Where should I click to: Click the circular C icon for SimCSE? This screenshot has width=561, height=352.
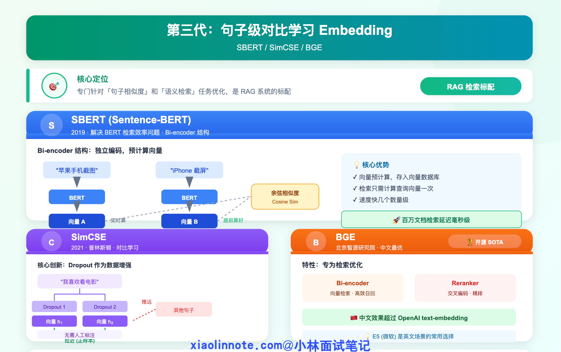tap(51, 242)
